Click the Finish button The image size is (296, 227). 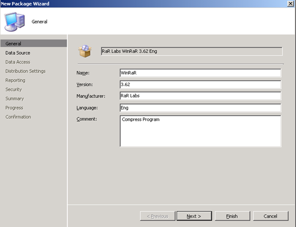click(x=232, y=216)
